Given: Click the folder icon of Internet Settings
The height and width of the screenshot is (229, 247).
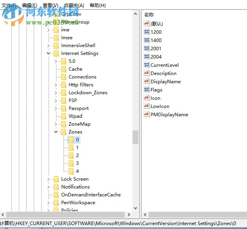Looking at the screenshot, I should point(56,53).
